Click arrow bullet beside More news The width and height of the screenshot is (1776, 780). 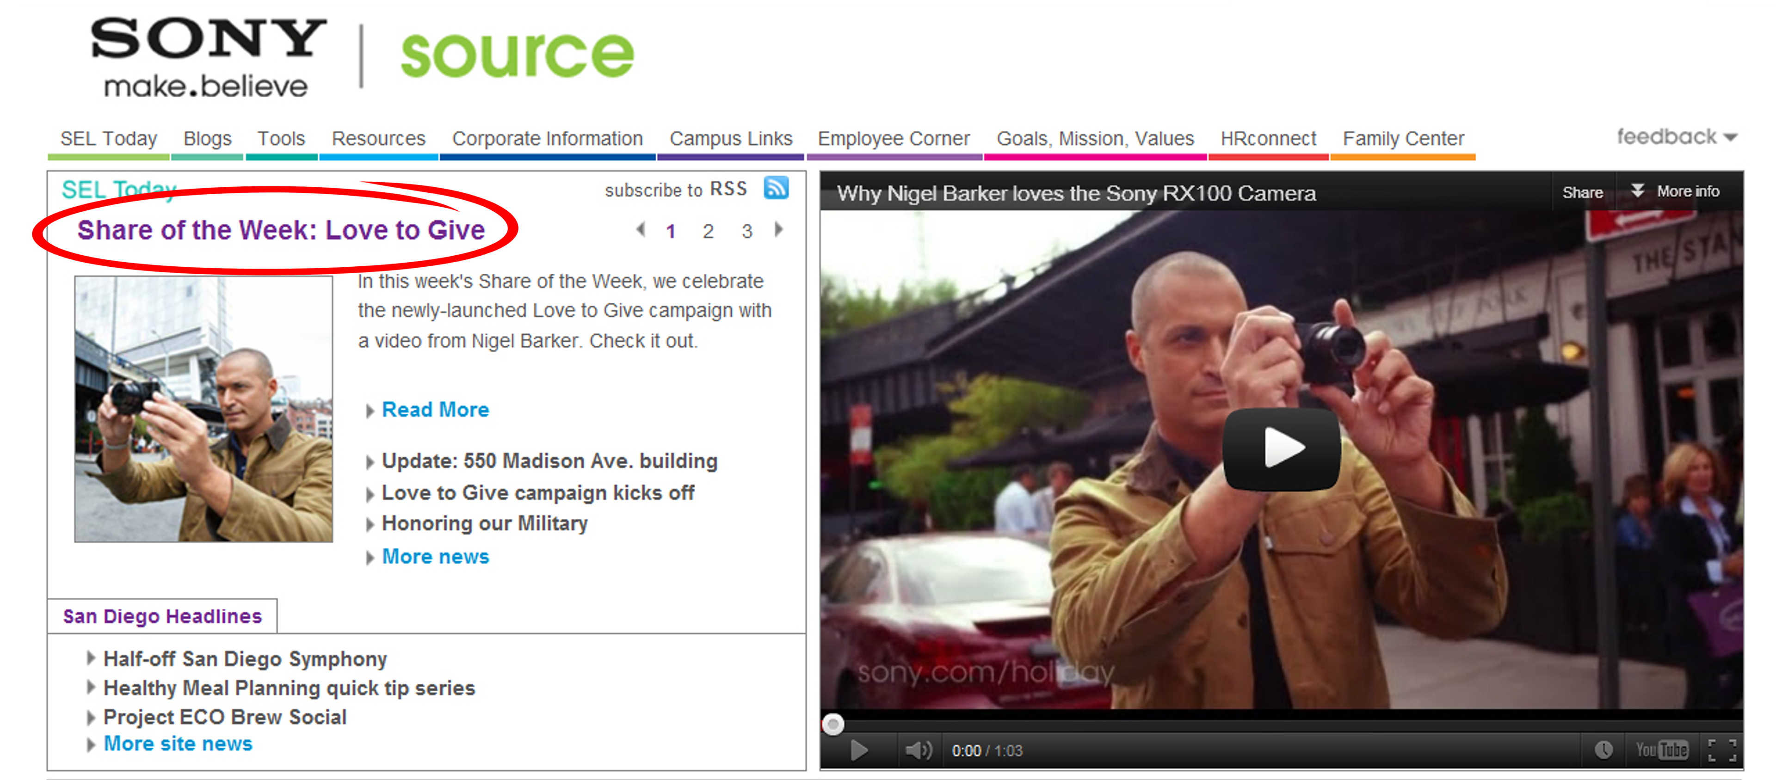(x=370, y=558)
